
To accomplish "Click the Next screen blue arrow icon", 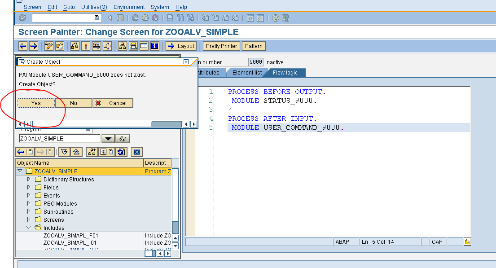I will tap(34, 46).
